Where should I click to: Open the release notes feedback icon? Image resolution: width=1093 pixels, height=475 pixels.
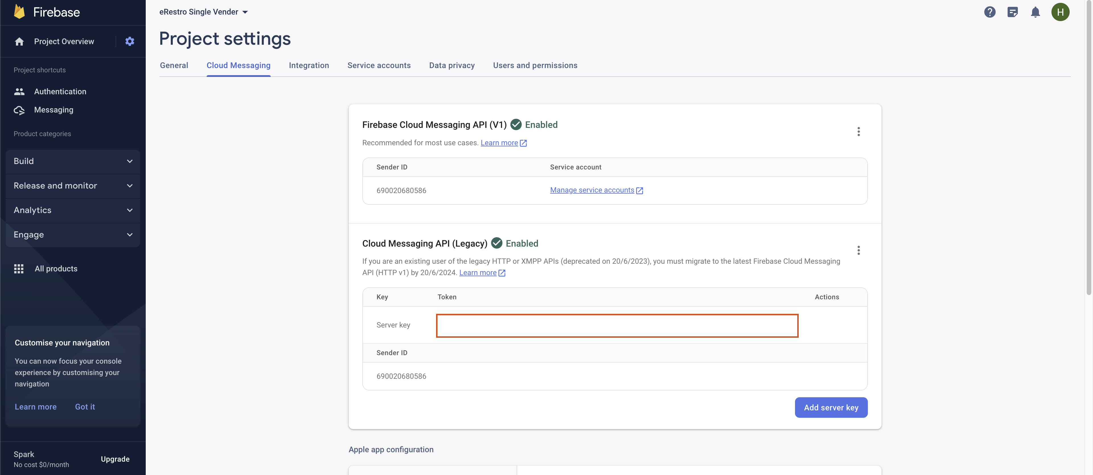tap(1012, 12)
